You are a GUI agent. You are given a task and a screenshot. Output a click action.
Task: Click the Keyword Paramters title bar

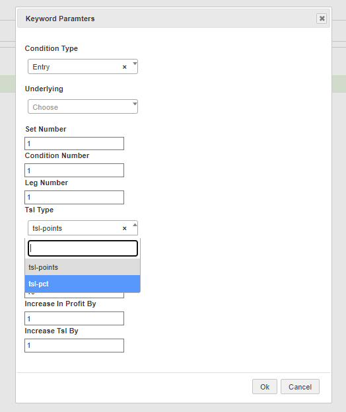pyautogui.click(x=174, y=19)
